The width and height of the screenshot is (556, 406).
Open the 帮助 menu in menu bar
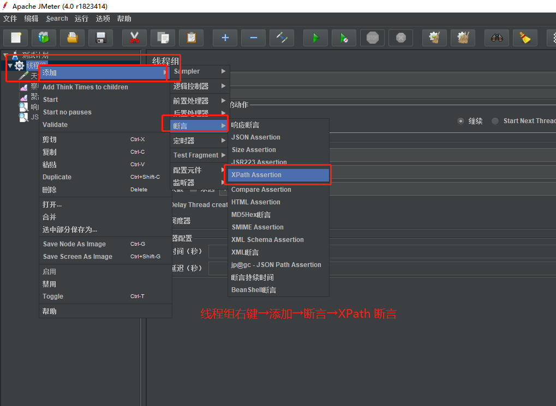[x=124, y=19]
